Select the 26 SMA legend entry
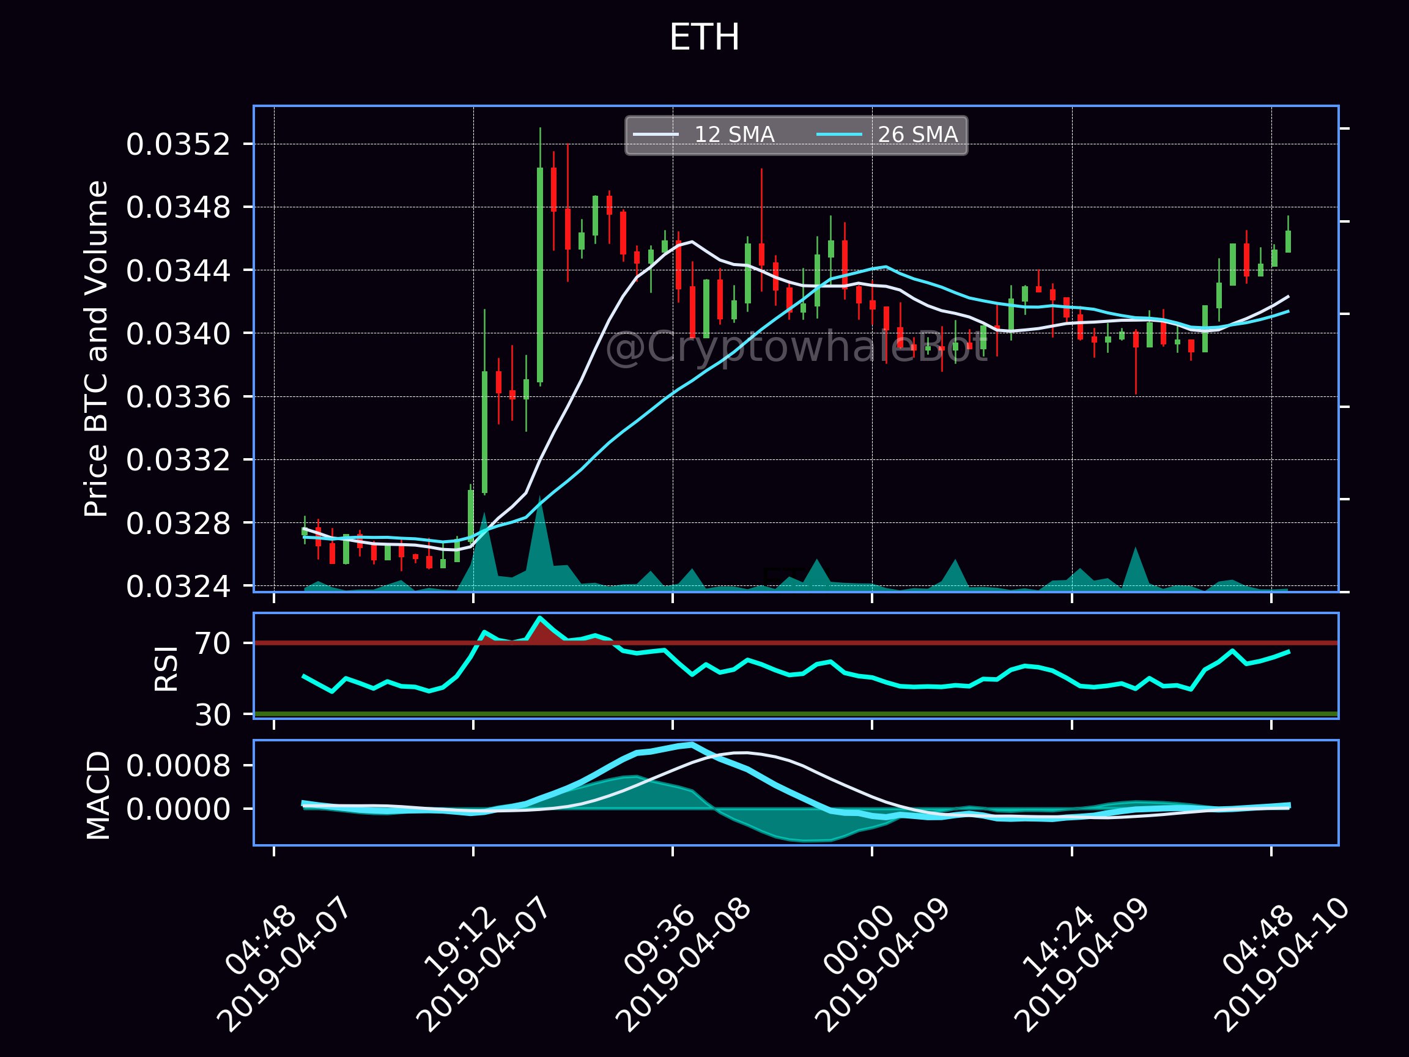The width and height of the screenshot is (1409, 1057). click(887, 135)
